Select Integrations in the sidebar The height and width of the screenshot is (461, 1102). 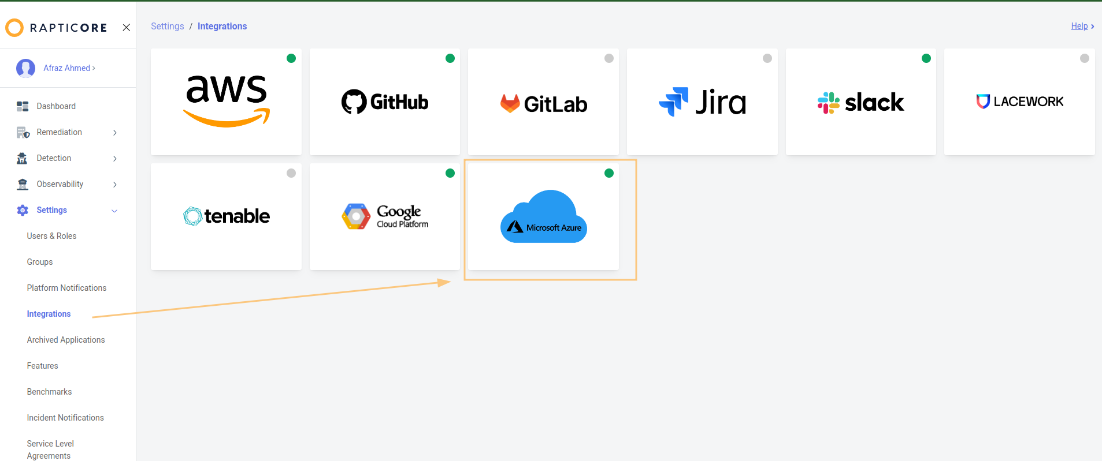[x=49, y=314]
